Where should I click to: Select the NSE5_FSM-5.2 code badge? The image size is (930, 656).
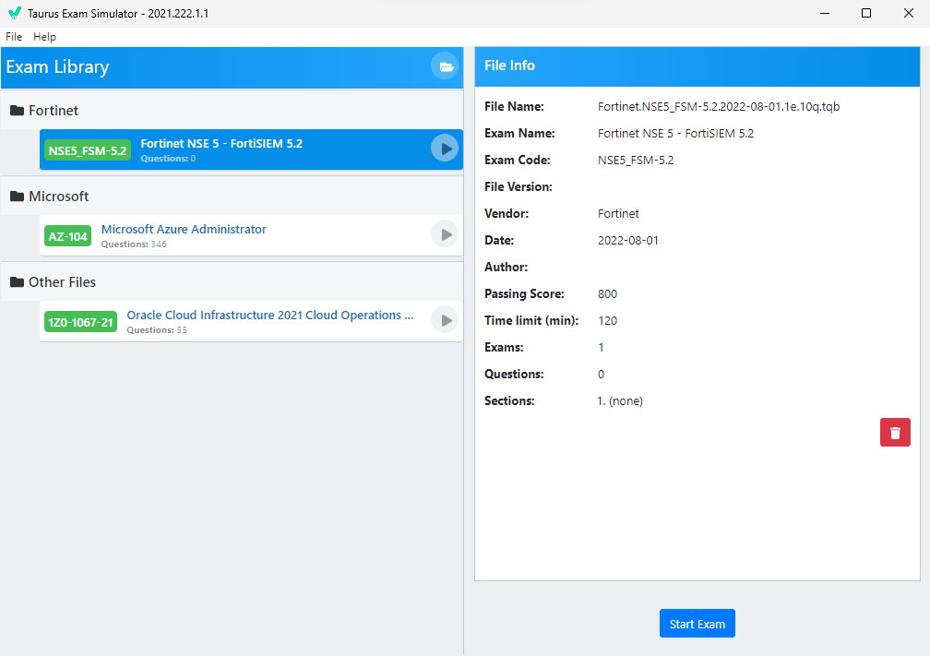pyautogui.click(x=88, y=150)
